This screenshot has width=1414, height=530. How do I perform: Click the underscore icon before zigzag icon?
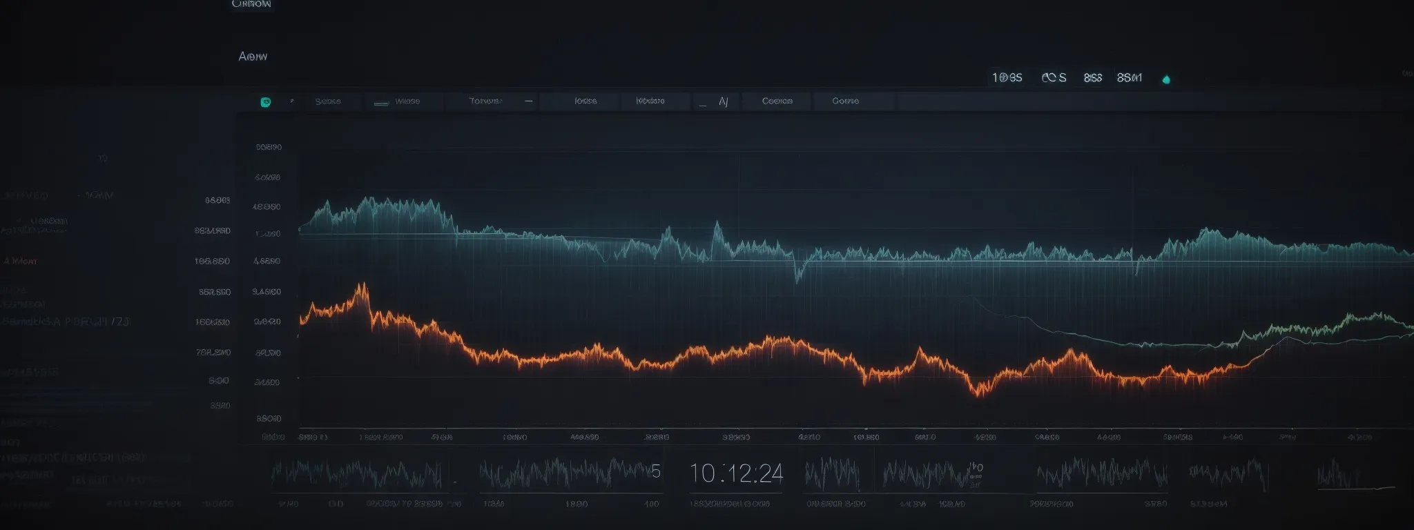[x=702, y=104]
